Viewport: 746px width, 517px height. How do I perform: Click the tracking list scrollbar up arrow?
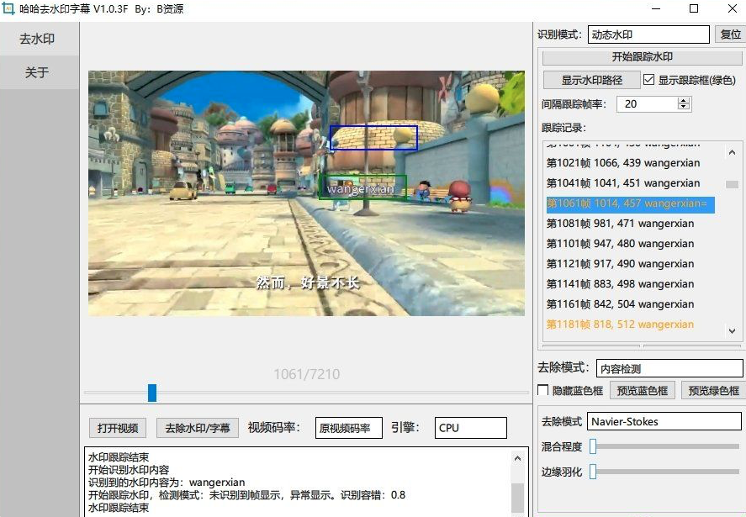(x=733, y=151)
